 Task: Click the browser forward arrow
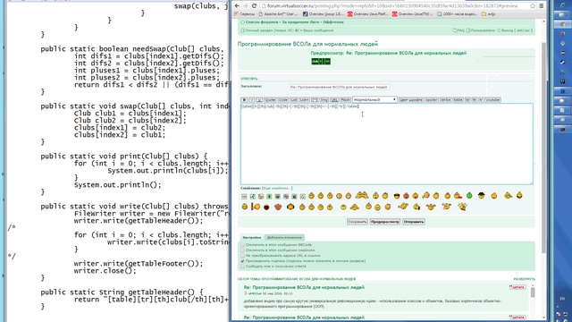(x=246, y=6)
